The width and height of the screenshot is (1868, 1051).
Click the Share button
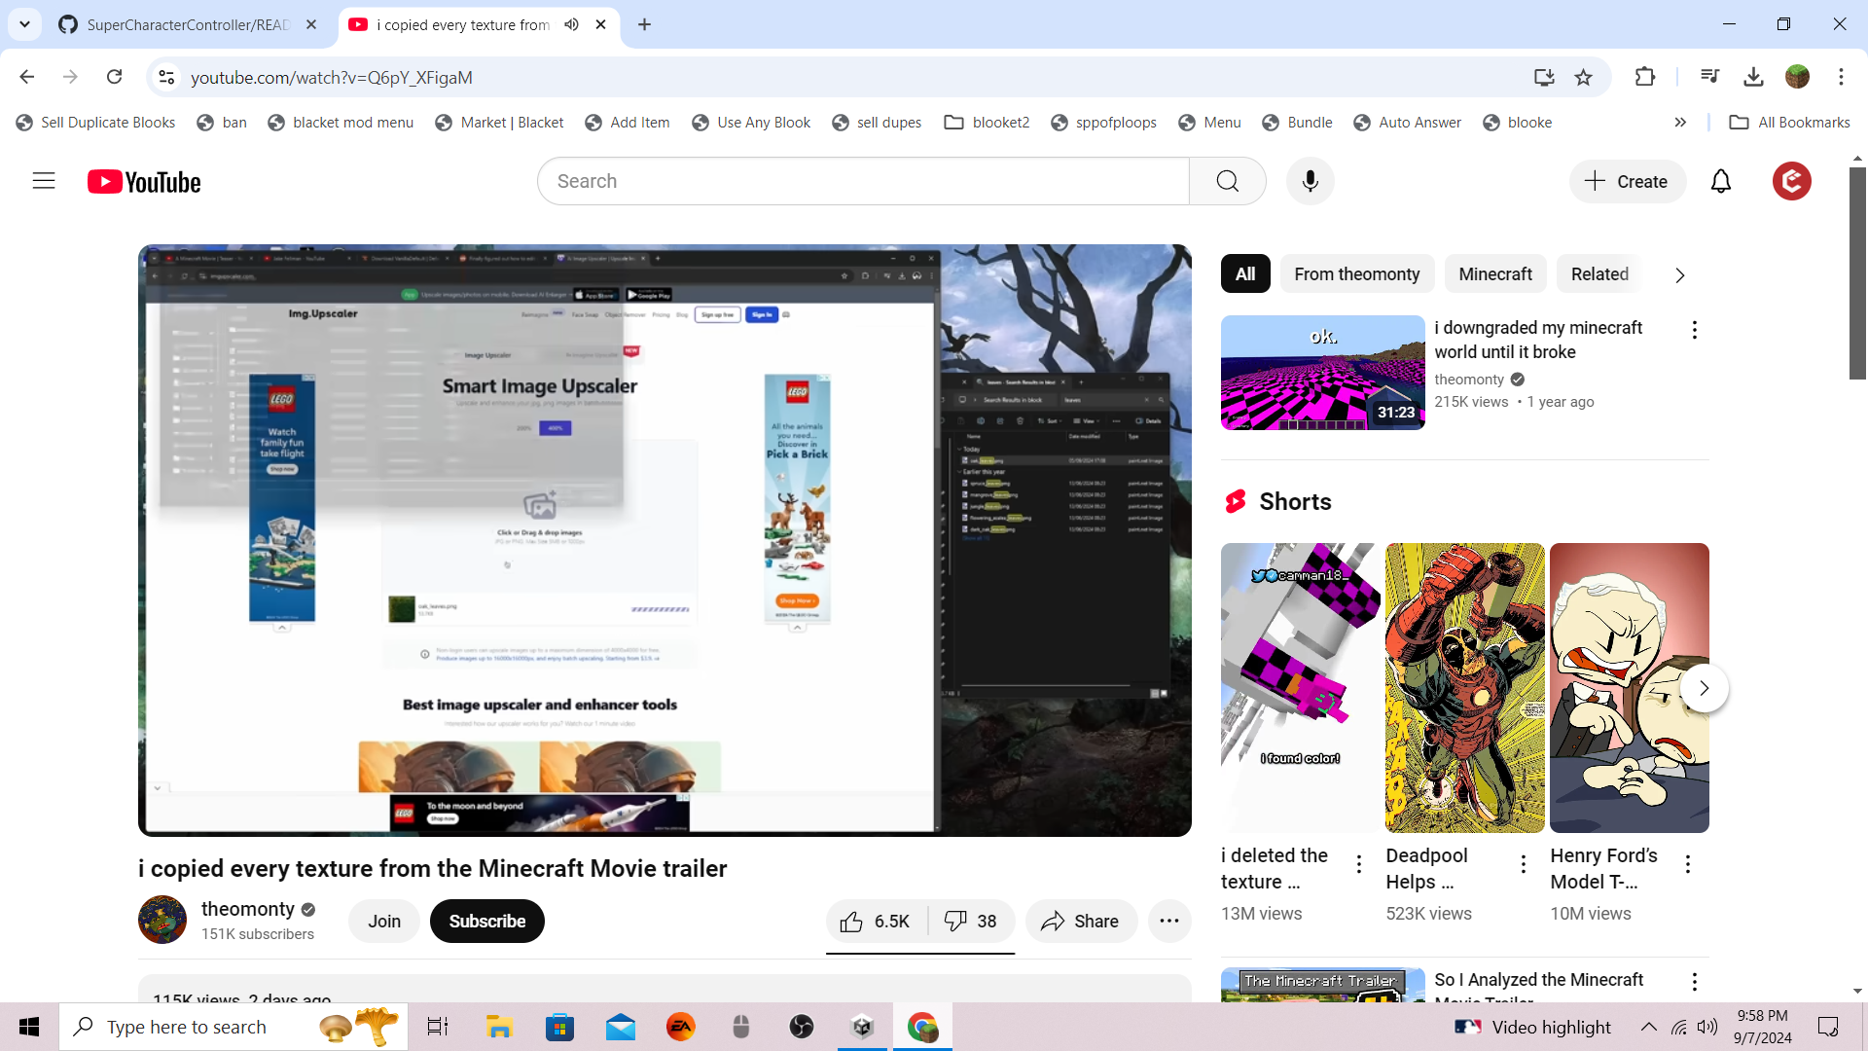coord(1080,922)
